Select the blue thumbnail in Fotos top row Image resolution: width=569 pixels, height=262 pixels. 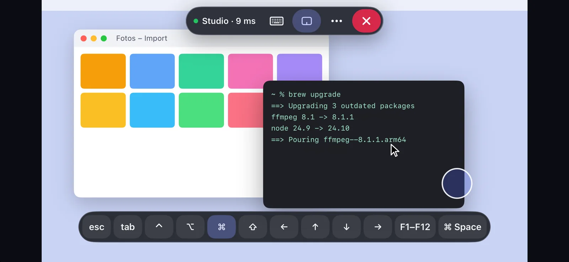152,71
